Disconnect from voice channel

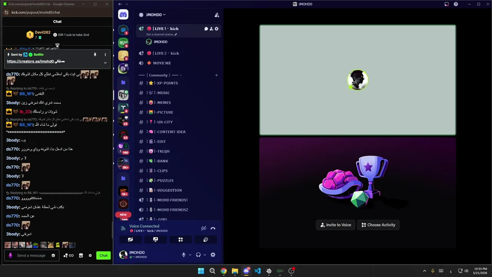point(213,229)
